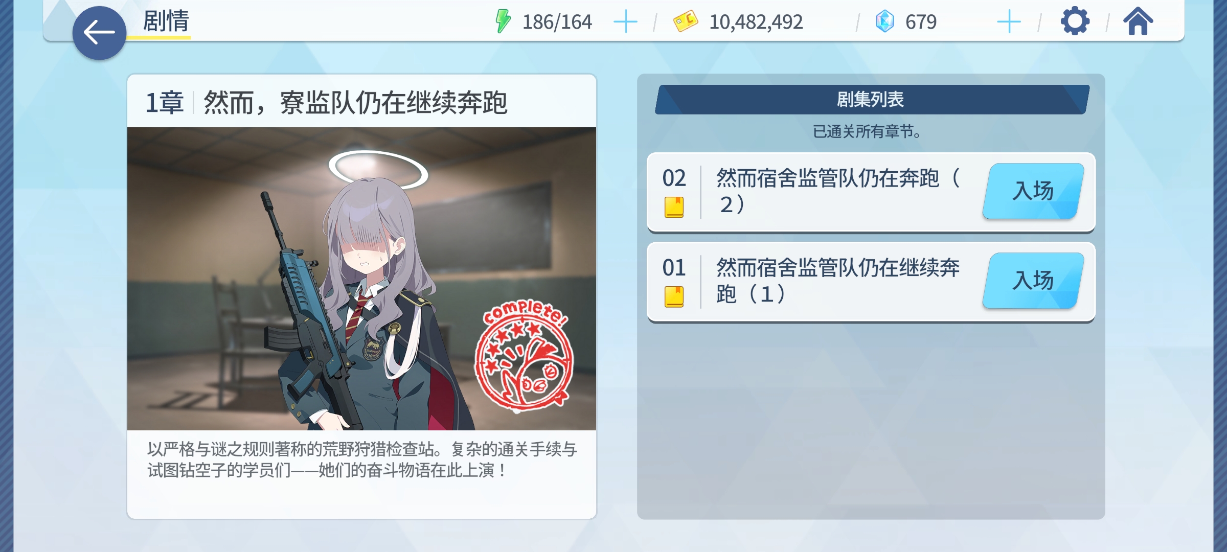Tap the blue gem crystal icon
Image resolution: width=1227 pixels, height=552 pixels.
[885, 21]
